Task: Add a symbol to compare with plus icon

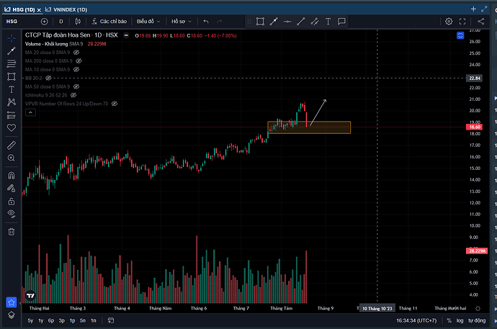Action: pyautogui.click(x=45, y=22)
